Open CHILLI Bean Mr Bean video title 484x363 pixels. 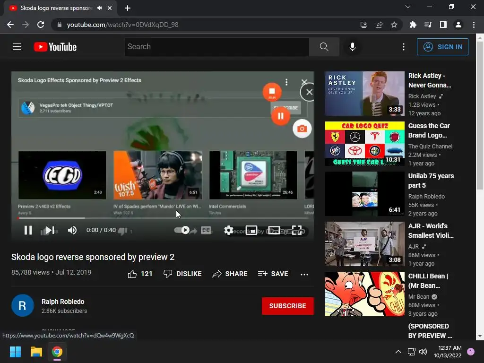428,281
